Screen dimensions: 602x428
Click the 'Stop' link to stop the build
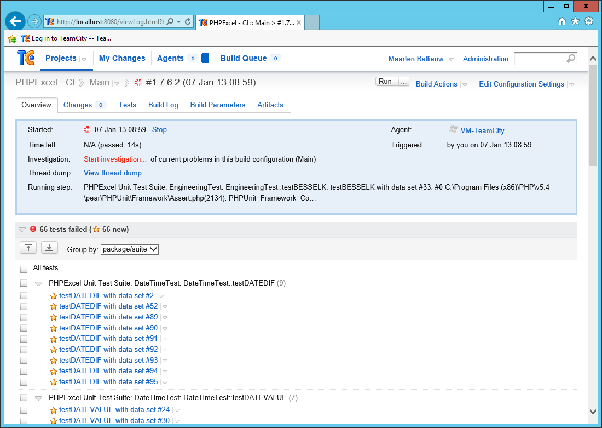coord(159,129)
